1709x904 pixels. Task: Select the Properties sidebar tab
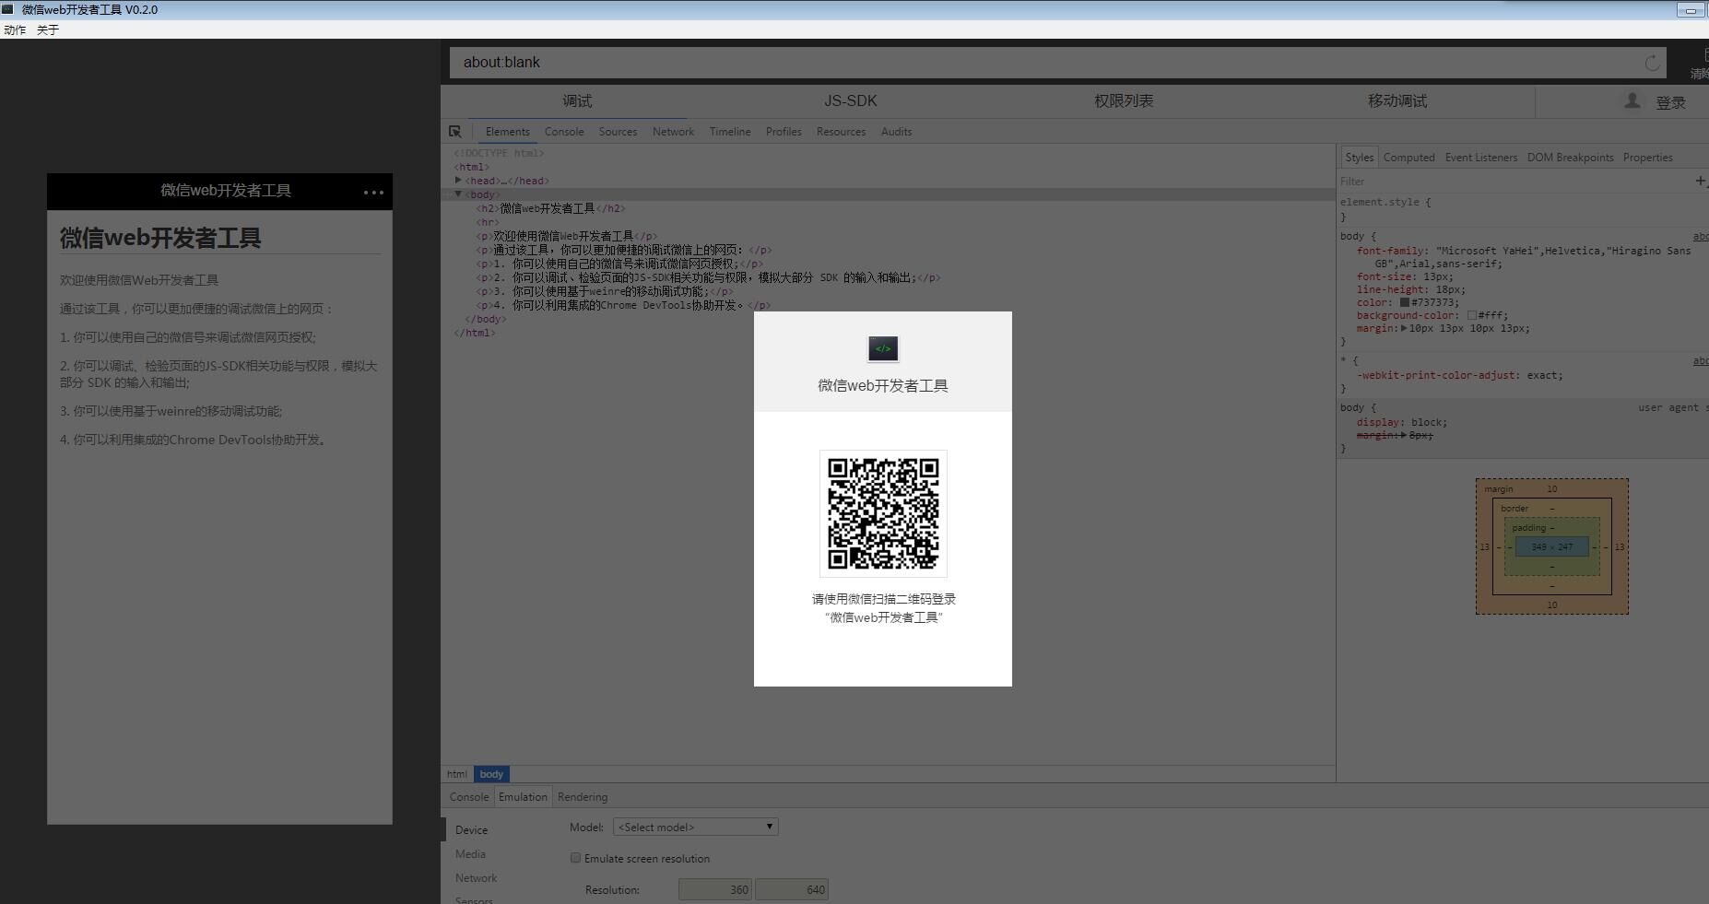pos(1647,158)
